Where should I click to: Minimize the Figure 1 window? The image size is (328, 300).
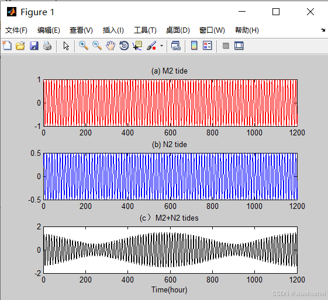pyautogui.click(x=242, y=12)
